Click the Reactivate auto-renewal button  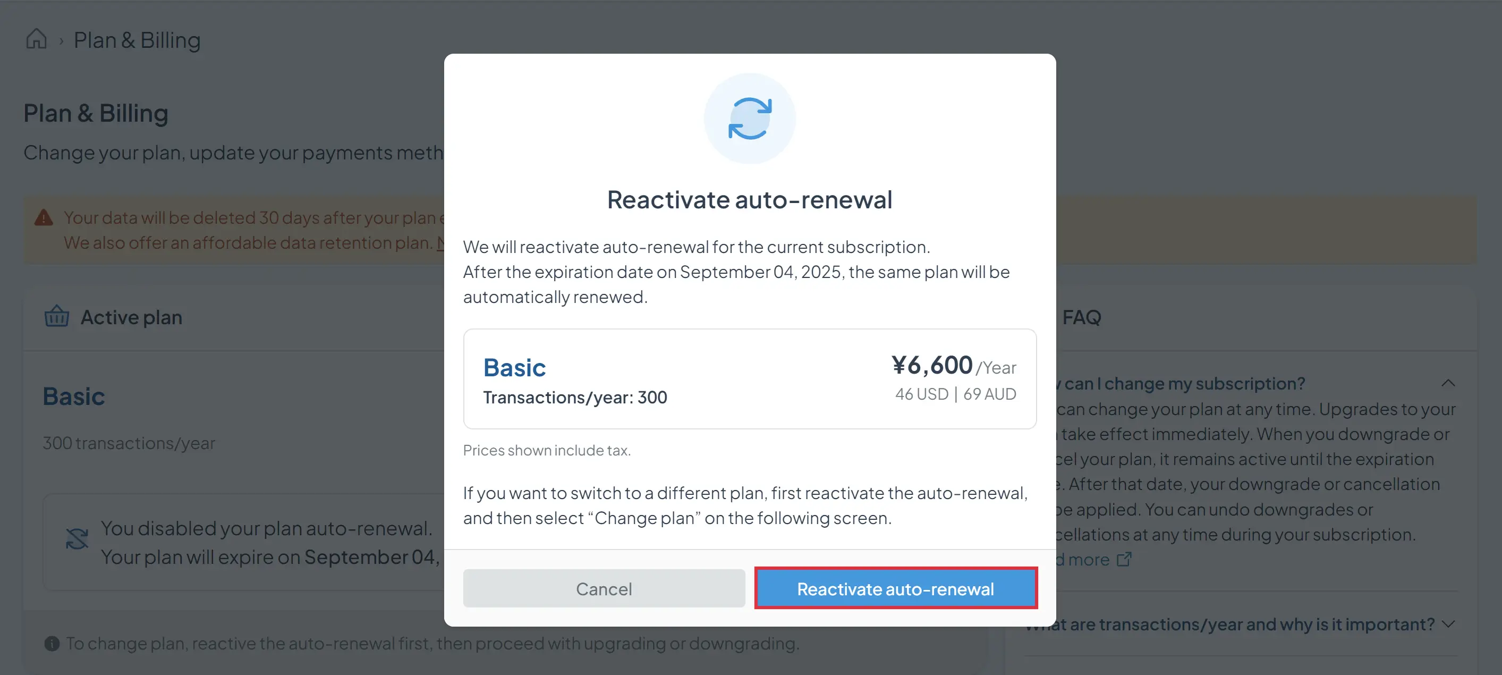(896, 588)
